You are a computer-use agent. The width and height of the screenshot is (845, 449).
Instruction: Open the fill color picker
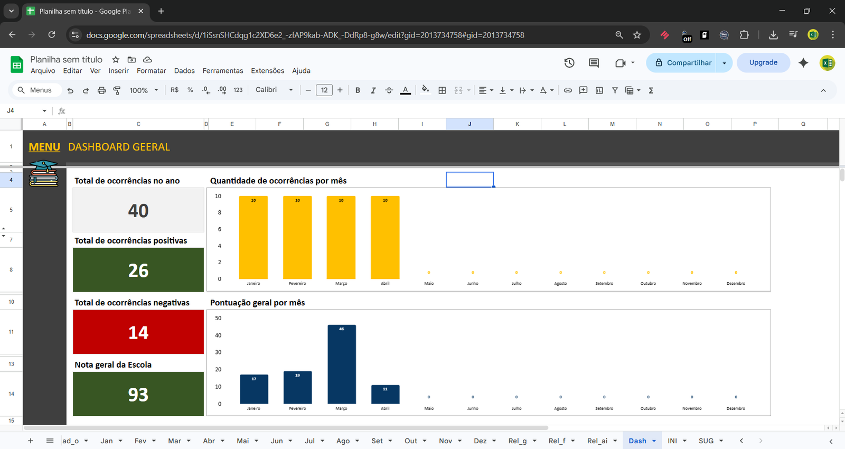(x=425, y=90)
